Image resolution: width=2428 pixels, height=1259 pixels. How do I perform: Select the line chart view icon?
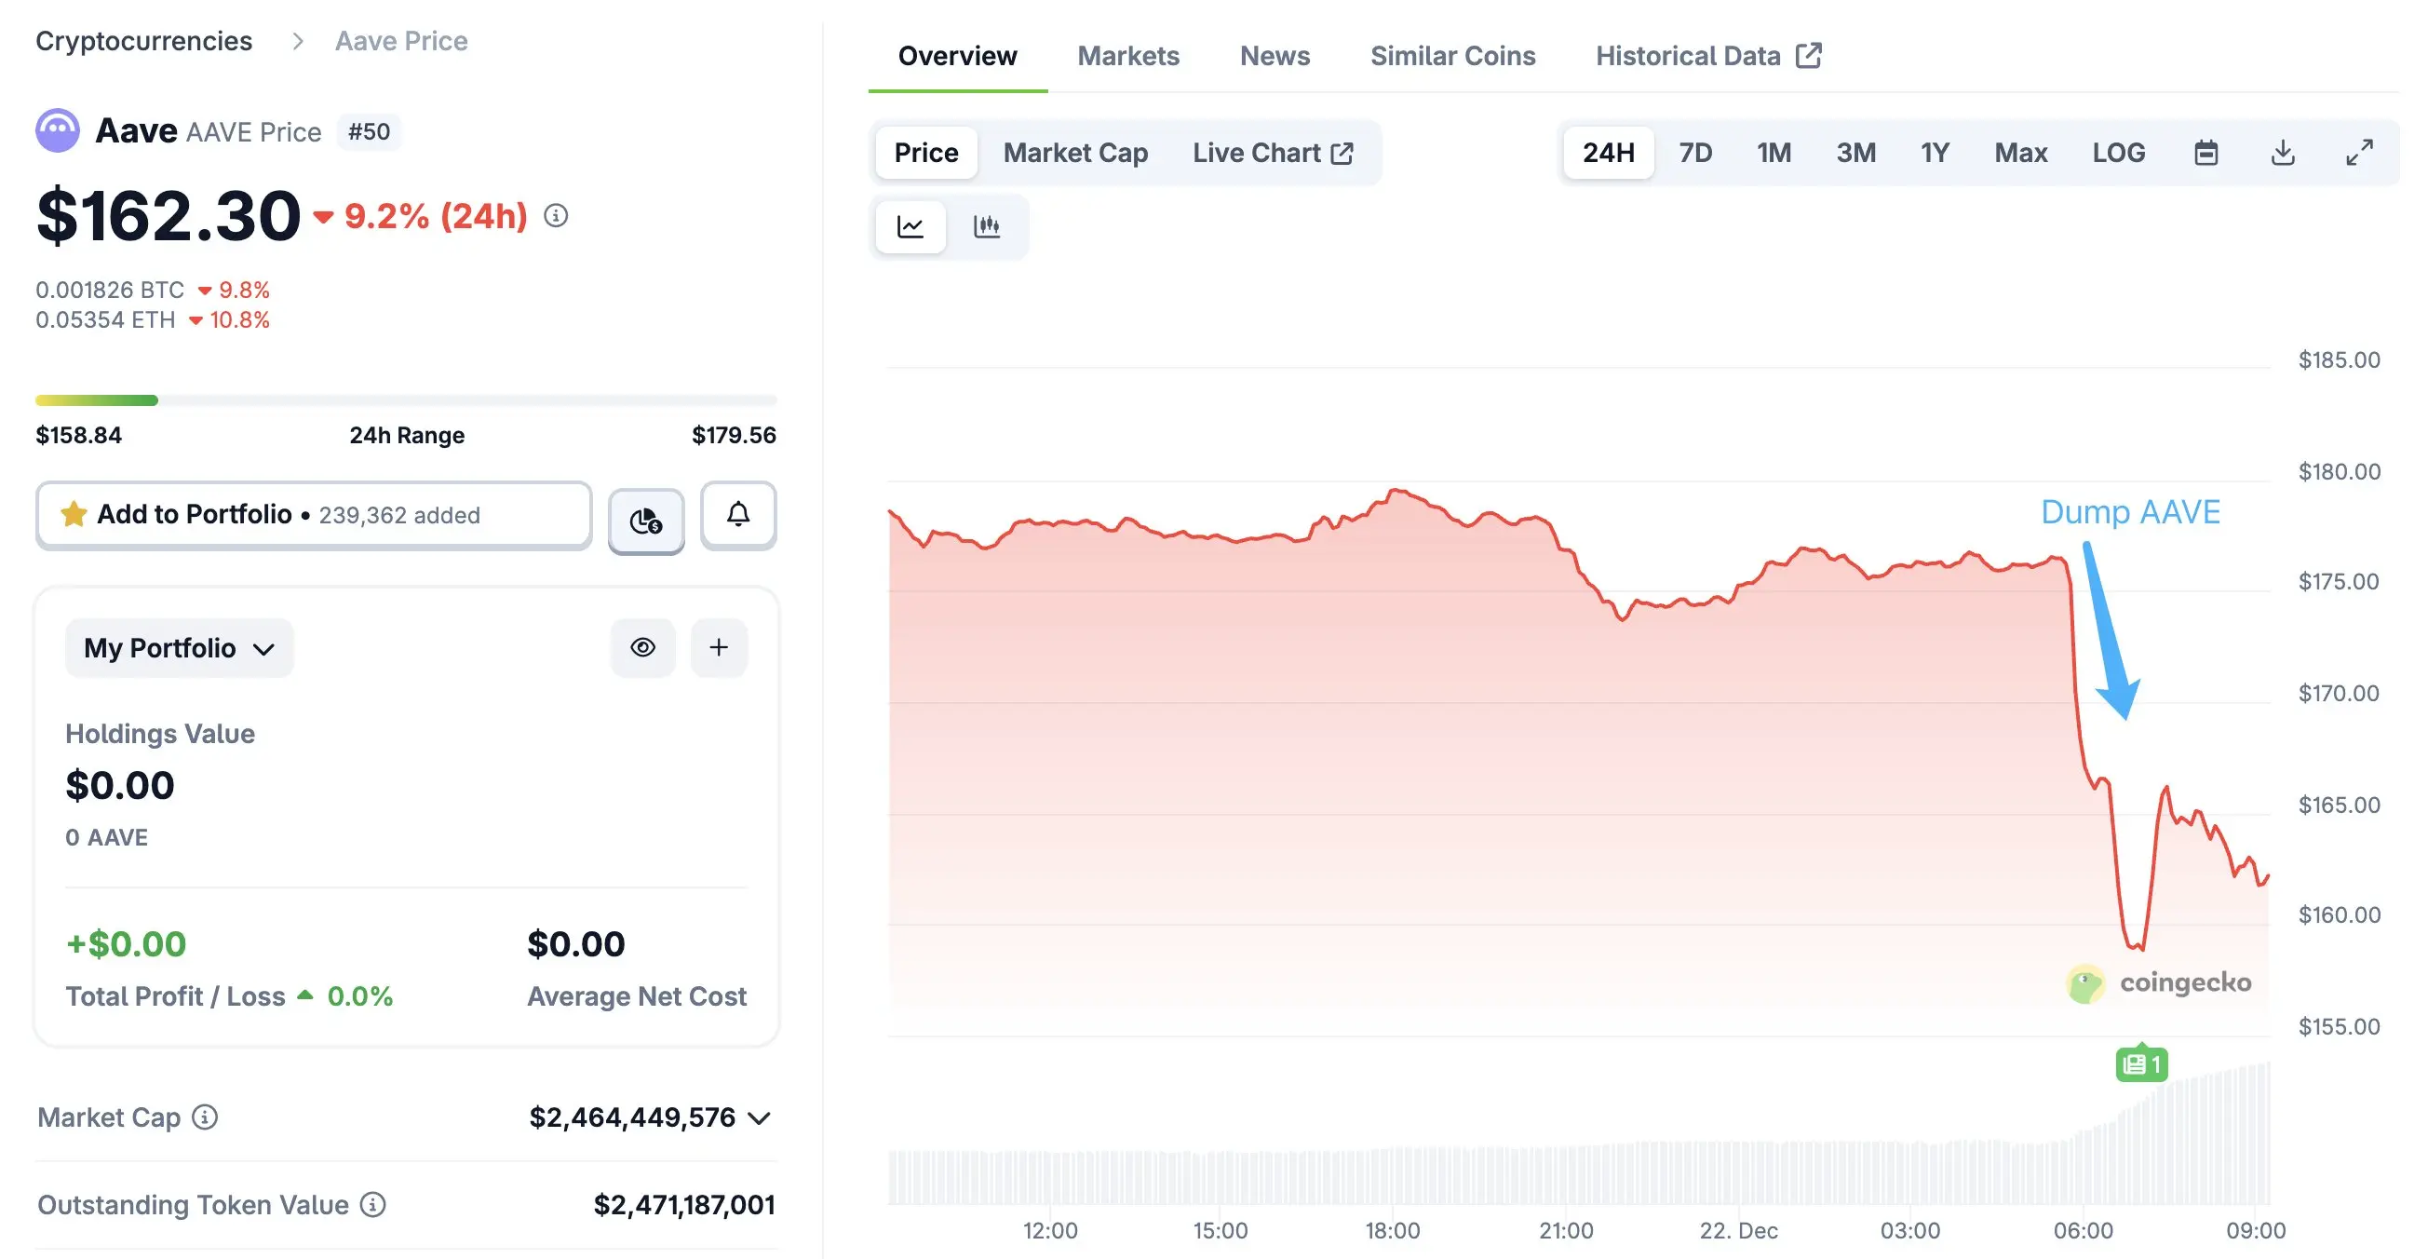[x=910, y=226]
